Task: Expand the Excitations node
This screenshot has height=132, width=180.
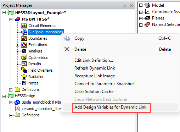Action: click(x=17, y=45)
